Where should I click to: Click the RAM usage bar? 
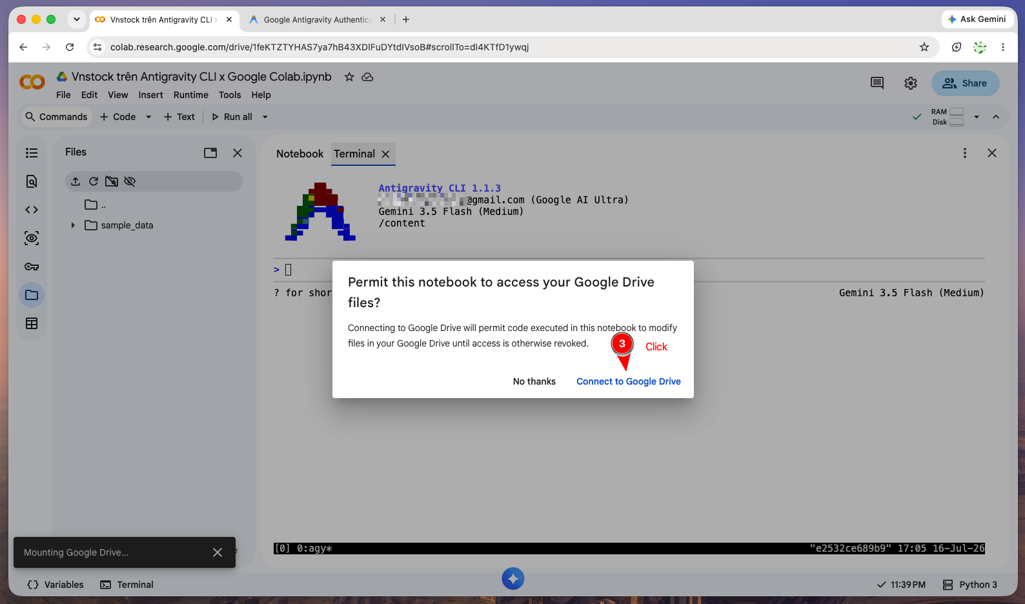coord(957,112)
